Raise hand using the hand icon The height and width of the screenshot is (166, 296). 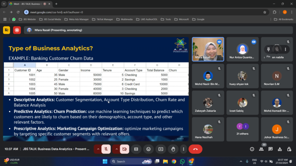(173, 149)
